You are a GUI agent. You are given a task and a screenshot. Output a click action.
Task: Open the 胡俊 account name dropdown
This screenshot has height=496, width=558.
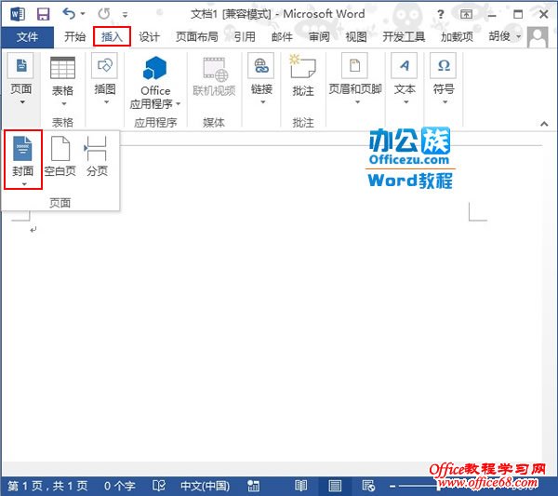(x=504, y=36)
